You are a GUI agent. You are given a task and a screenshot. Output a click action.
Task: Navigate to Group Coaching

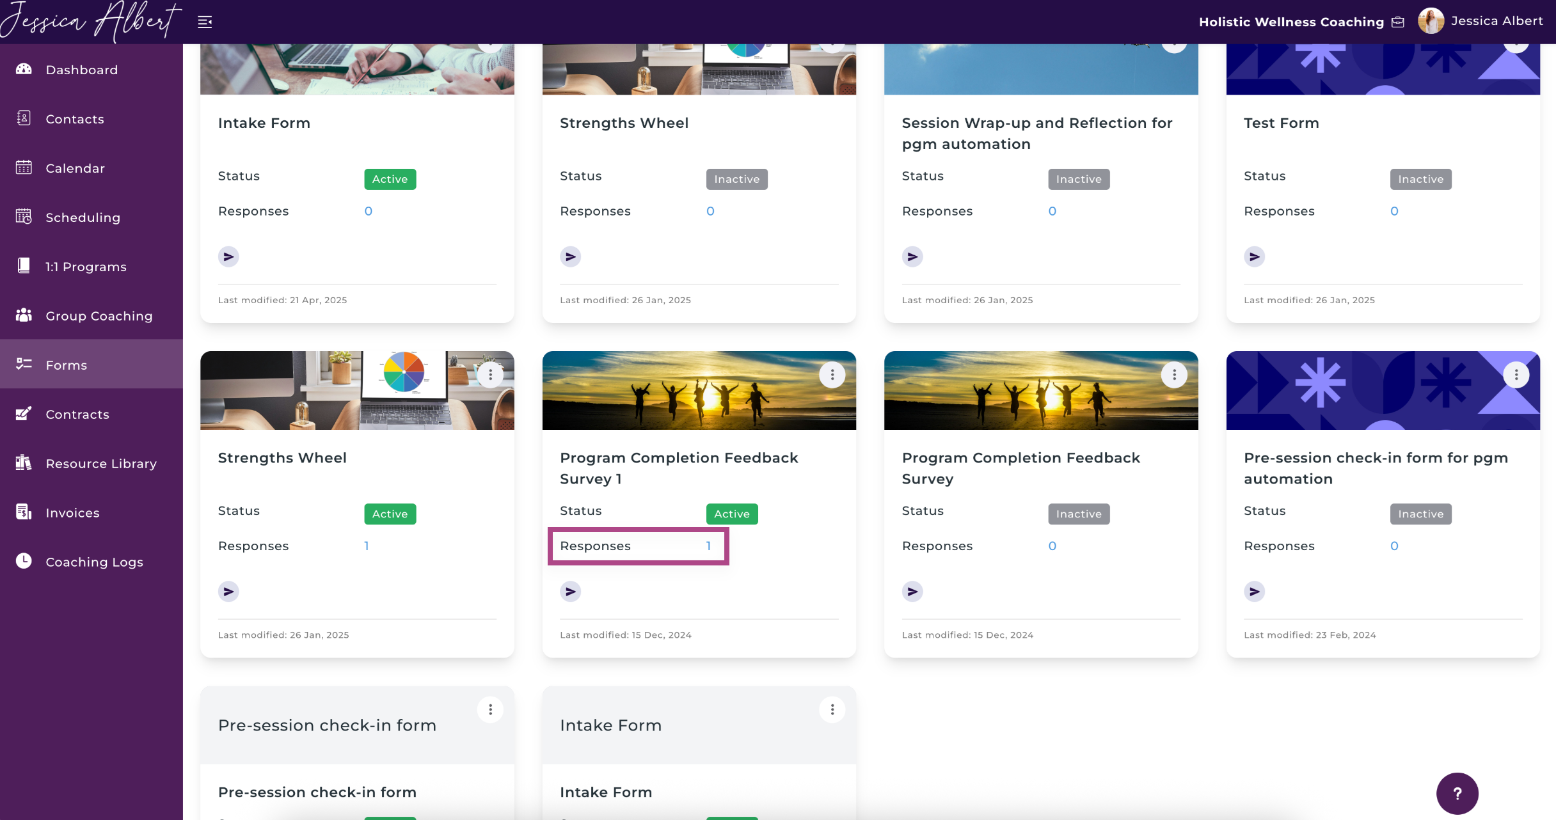click(91, 316)
